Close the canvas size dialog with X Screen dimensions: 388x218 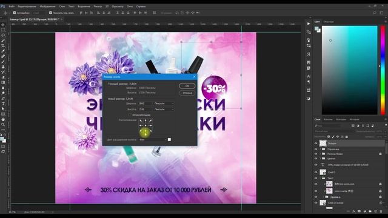tap(194, 77)
